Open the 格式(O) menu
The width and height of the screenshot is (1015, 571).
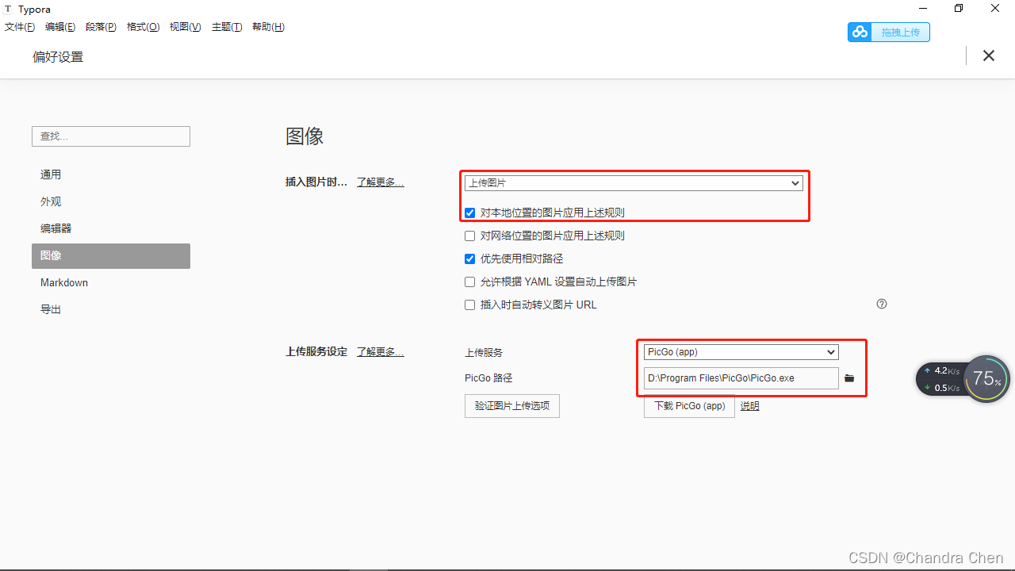pos(144,27)
